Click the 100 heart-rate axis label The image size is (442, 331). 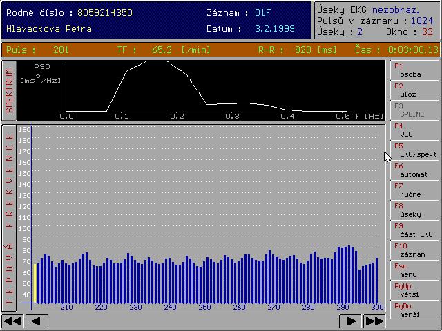(x=25, y=228)
